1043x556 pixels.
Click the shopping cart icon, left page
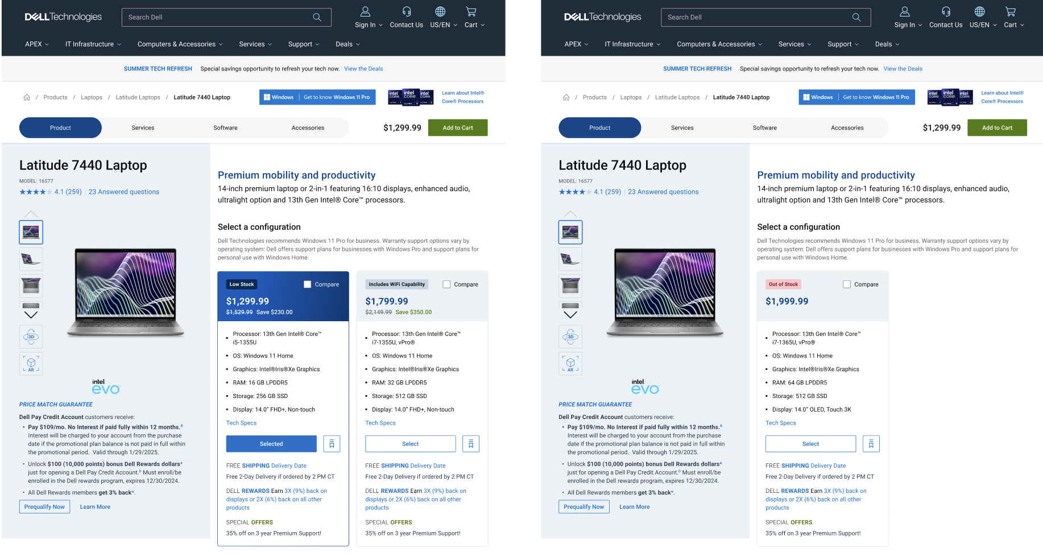coord(471,11)
